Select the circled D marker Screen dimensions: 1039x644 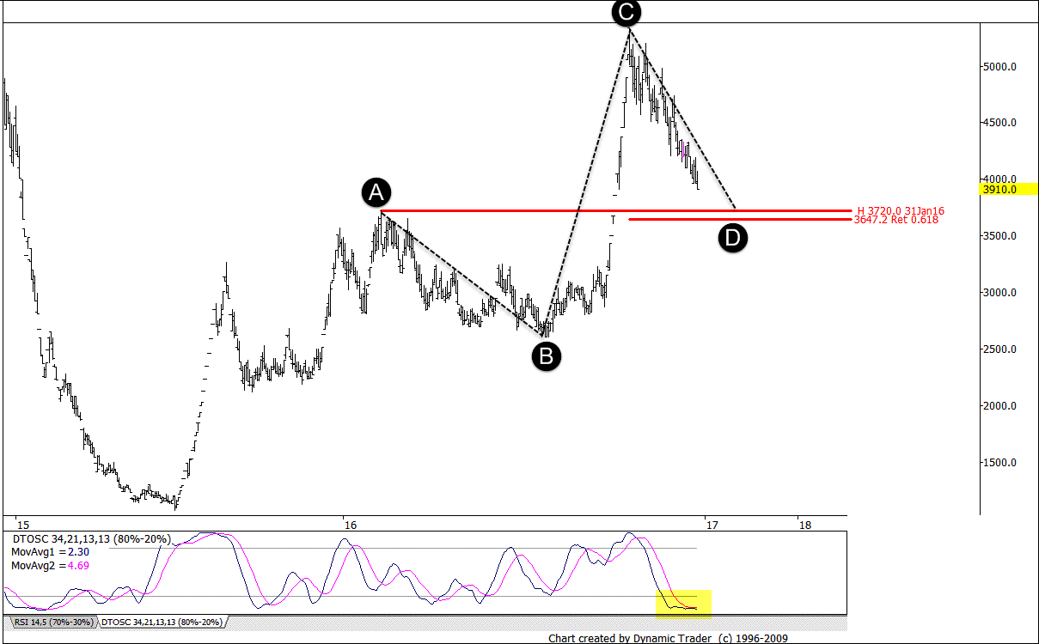732,238
